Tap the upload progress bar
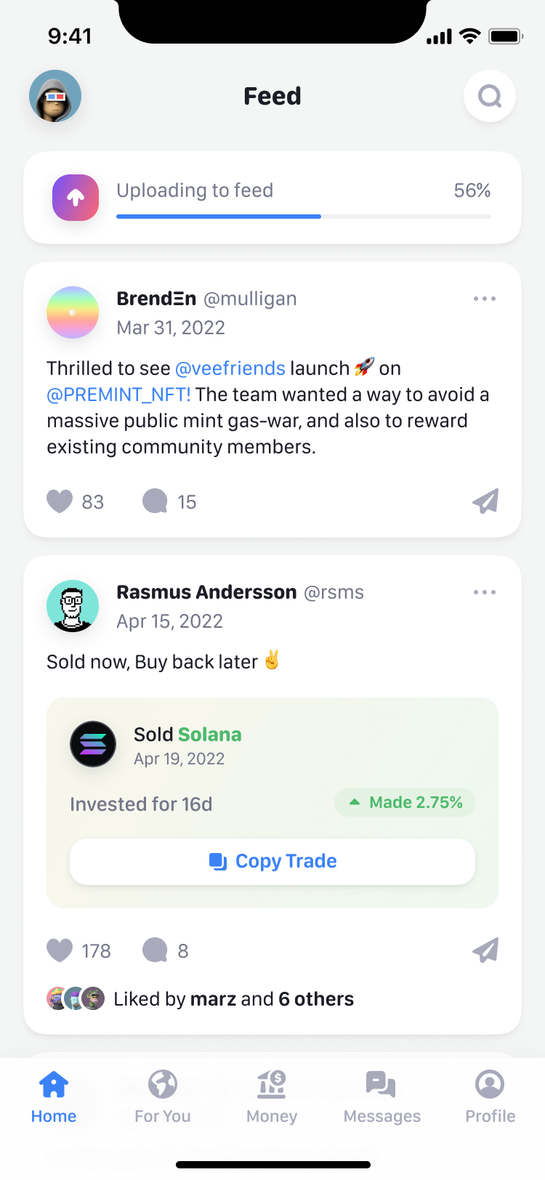This screenshot has height=1180, width=545. 304,217
